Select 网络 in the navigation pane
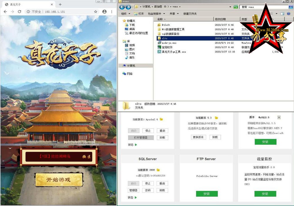 click(x=128, y=74)
